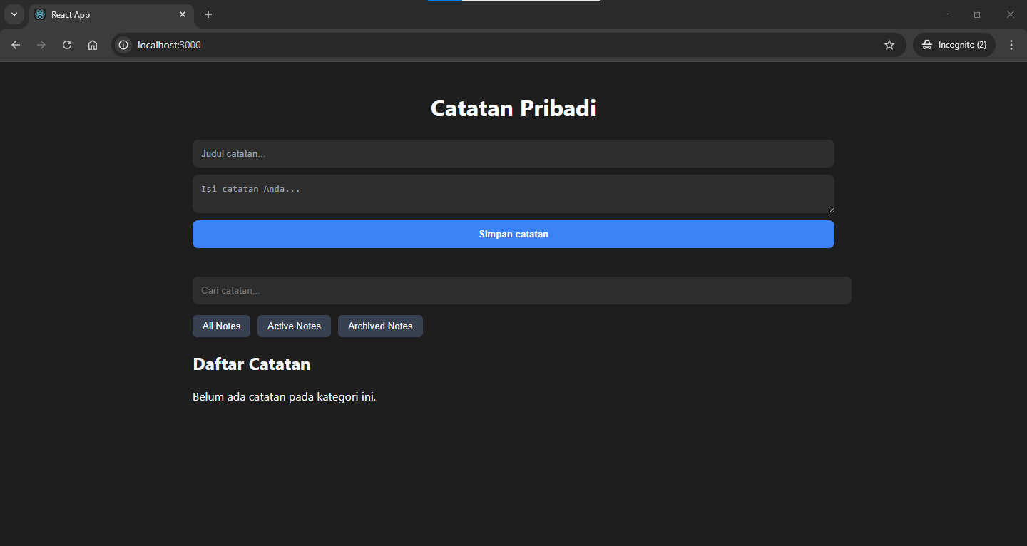Click the site info icon in address bar
The width and height of the screenshot is (1027, 546).
(x=123, y=44)
